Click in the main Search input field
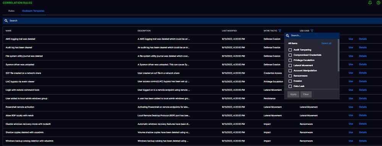 193,21
